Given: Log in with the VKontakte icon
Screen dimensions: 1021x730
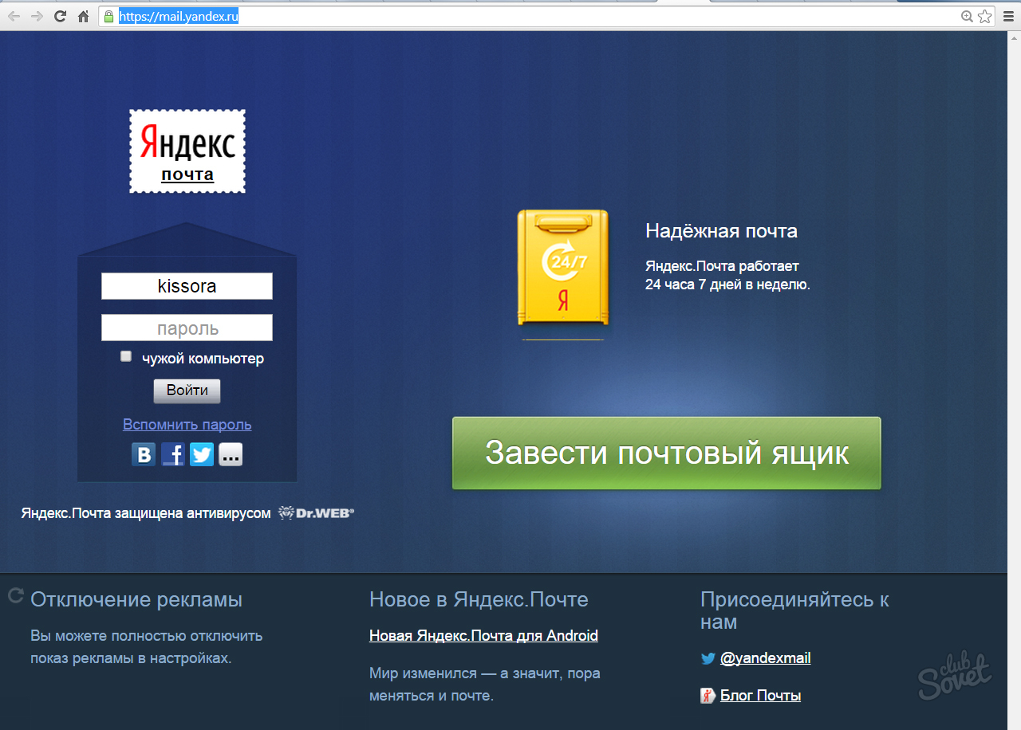Looking at the screenshot, I should [144, 454].
